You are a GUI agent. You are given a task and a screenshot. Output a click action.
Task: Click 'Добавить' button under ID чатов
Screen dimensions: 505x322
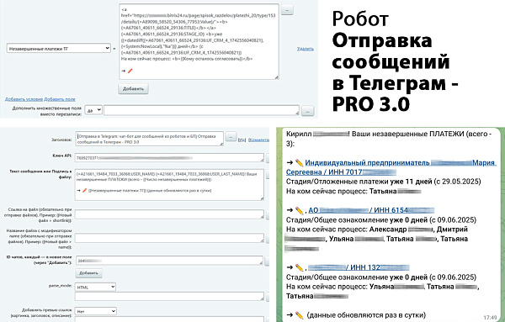click(x=88, y=273)
